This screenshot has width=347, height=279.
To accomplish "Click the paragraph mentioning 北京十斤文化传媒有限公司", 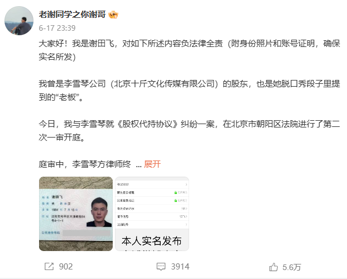I will (x=189, y=91).
